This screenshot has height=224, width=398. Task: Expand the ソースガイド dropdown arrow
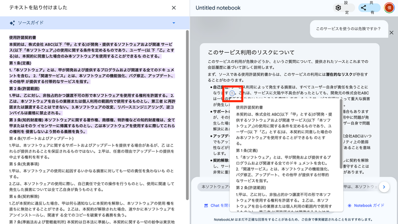174,23
